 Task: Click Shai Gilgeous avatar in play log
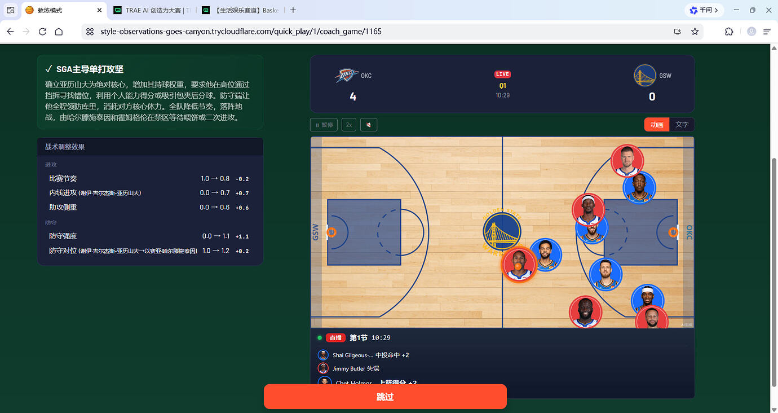pyautogui.click(x=323, y=355)
